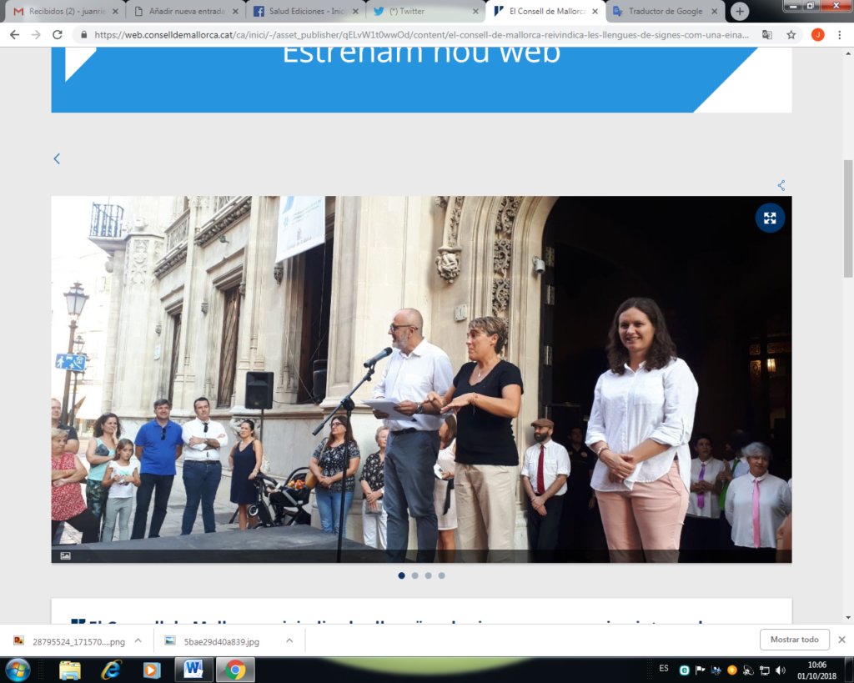Open the Chrome three-dot menu
This screenshot has height=683, width=854.
(x=839, y=35)
